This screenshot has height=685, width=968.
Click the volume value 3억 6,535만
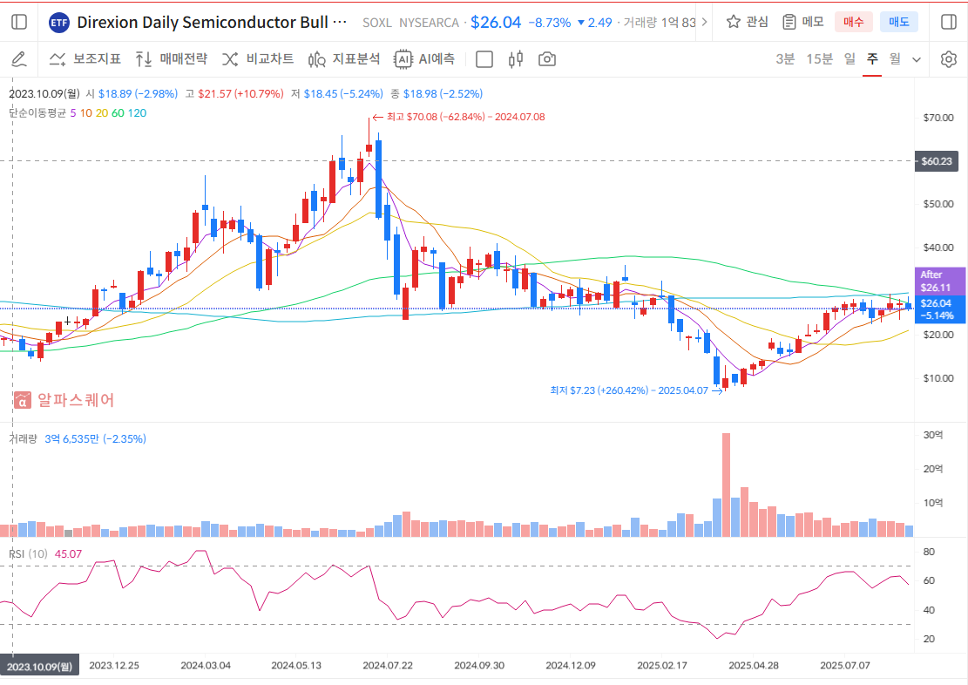71,439
